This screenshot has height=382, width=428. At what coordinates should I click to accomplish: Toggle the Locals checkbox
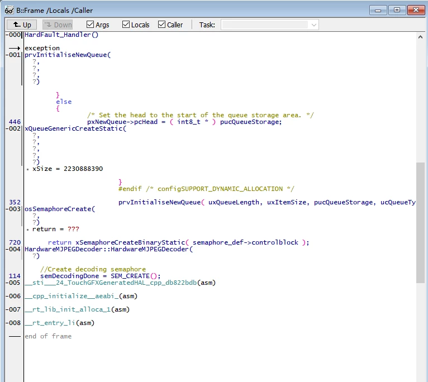pyautogui.click(x=126, y=25)
